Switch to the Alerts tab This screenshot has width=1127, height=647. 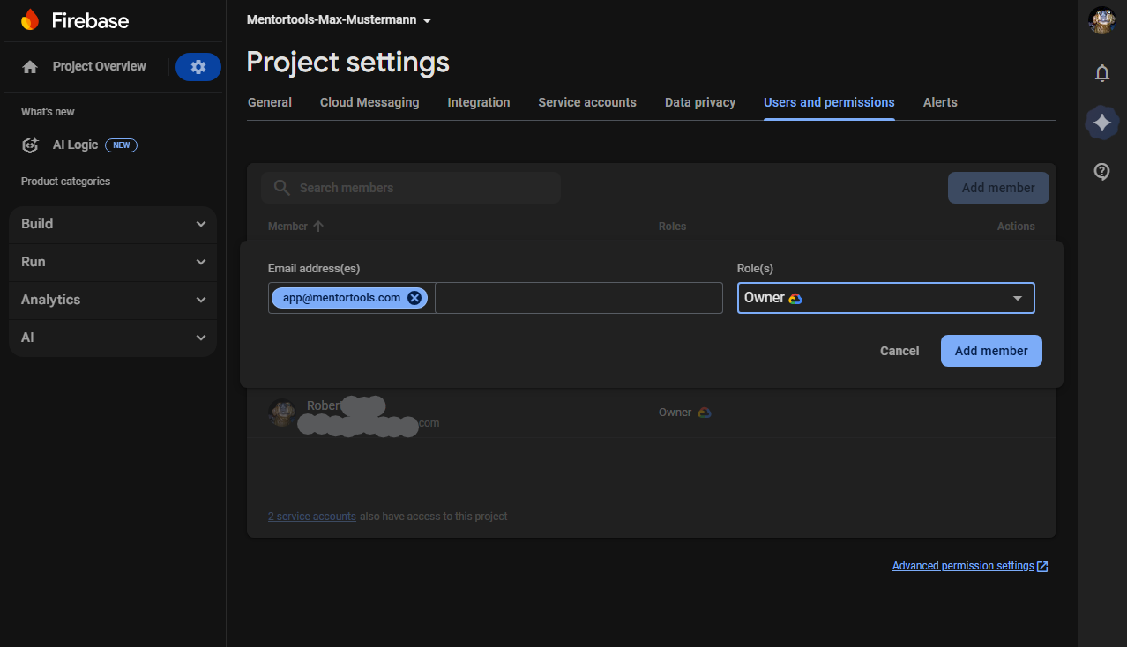pyautogui.click(x=940, y=102)
